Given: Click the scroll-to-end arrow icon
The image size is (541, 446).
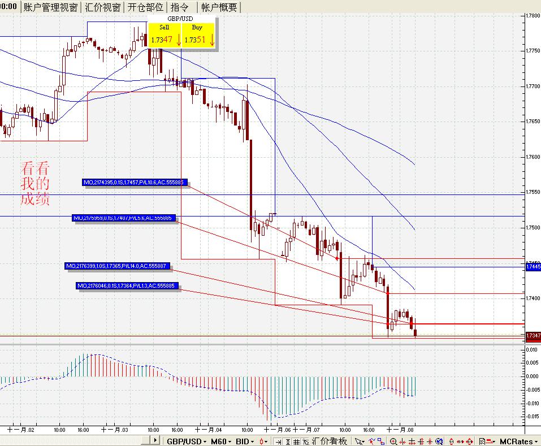Looking at the screenshot, I should pos(278,441).
